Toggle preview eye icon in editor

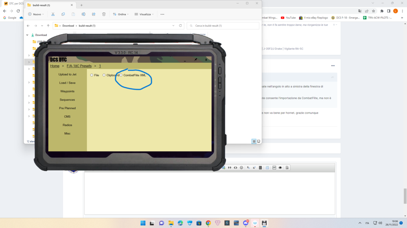[280, 168]
